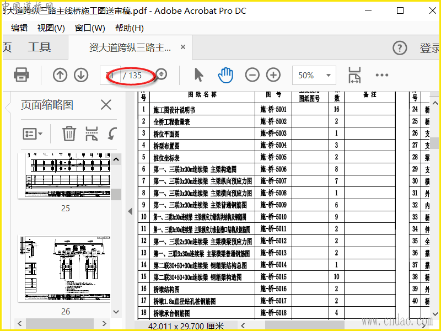This screenshot has height=331, width=441.
Task: Maximize the Acrobat window
Action: point(400,10)
